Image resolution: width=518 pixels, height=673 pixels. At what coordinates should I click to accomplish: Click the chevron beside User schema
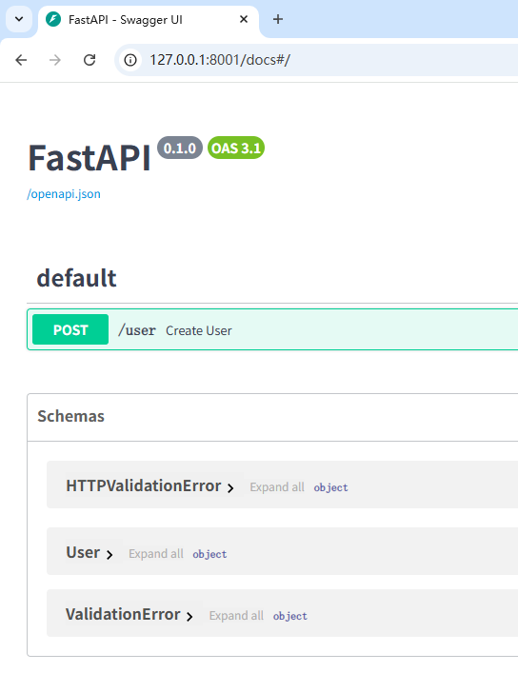tap(110, 555)
